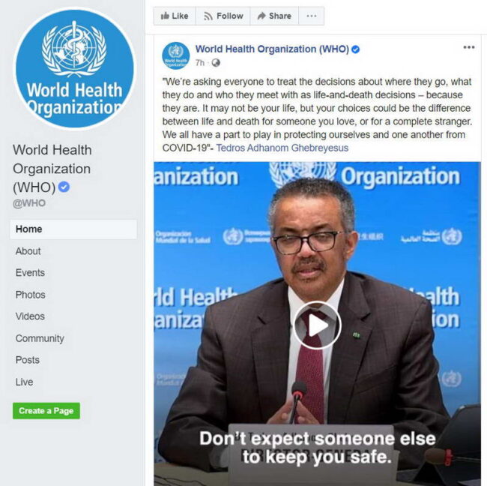Click the WHO post avatar icon
Viewport: 487px width, 486px height.
176,55
